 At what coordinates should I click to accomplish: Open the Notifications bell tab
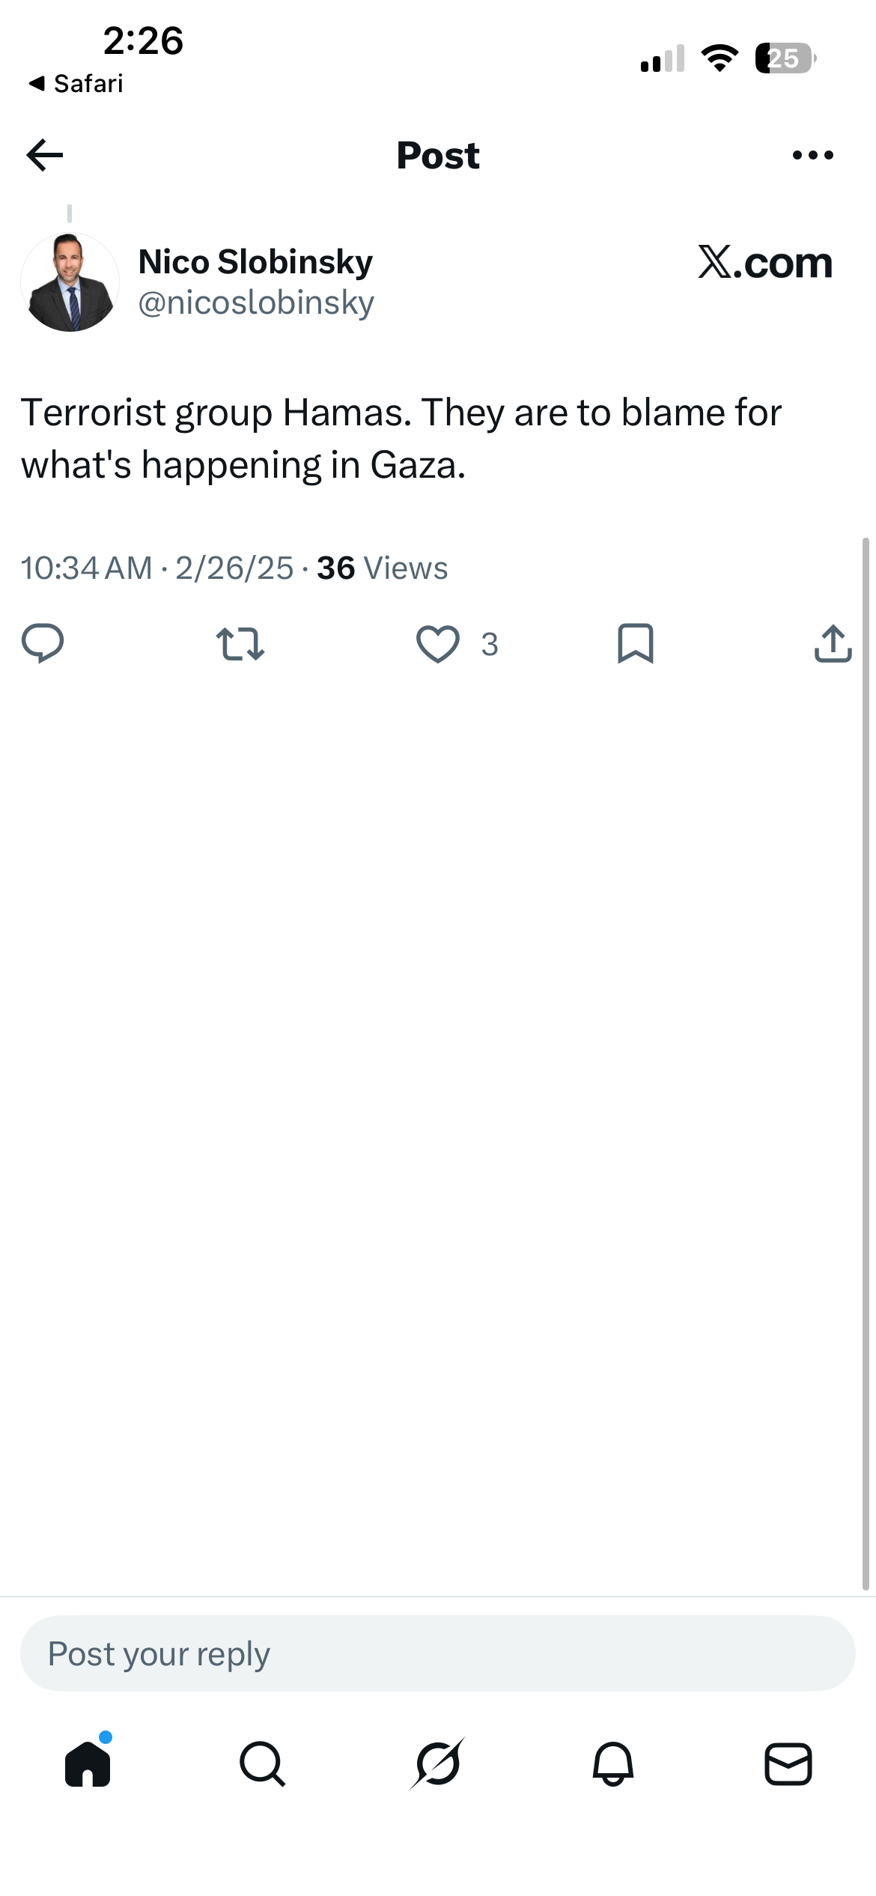(613, 1763)
